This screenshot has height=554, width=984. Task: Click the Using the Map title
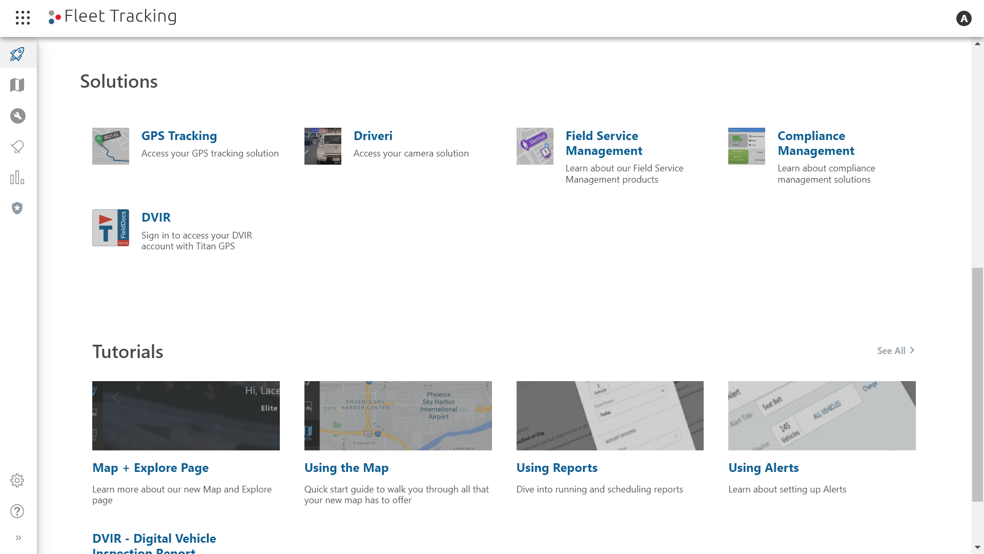(346, 468)
